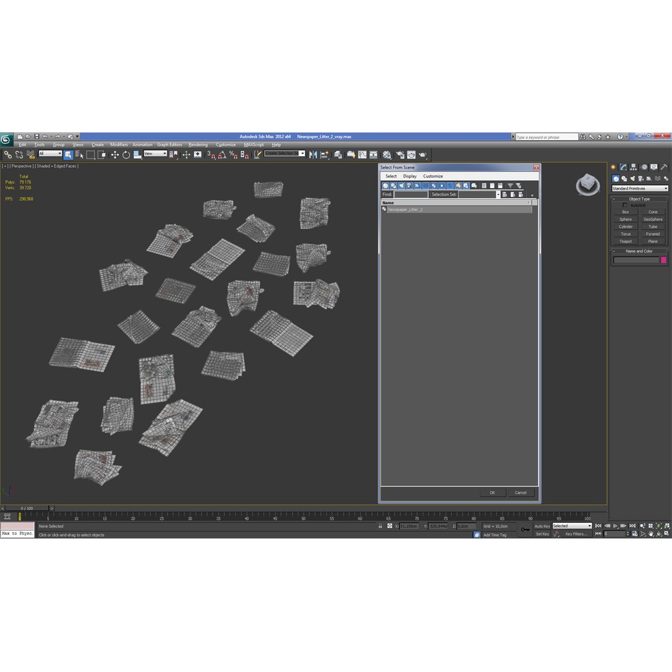Click Cancel in Select From Scene
This screenshot has height=672, width=672.
click(521, 492)
